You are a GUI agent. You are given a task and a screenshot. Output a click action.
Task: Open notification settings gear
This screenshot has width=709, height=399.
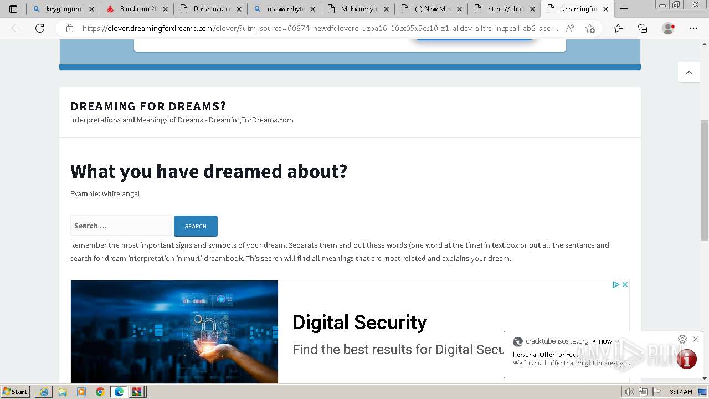682,339
